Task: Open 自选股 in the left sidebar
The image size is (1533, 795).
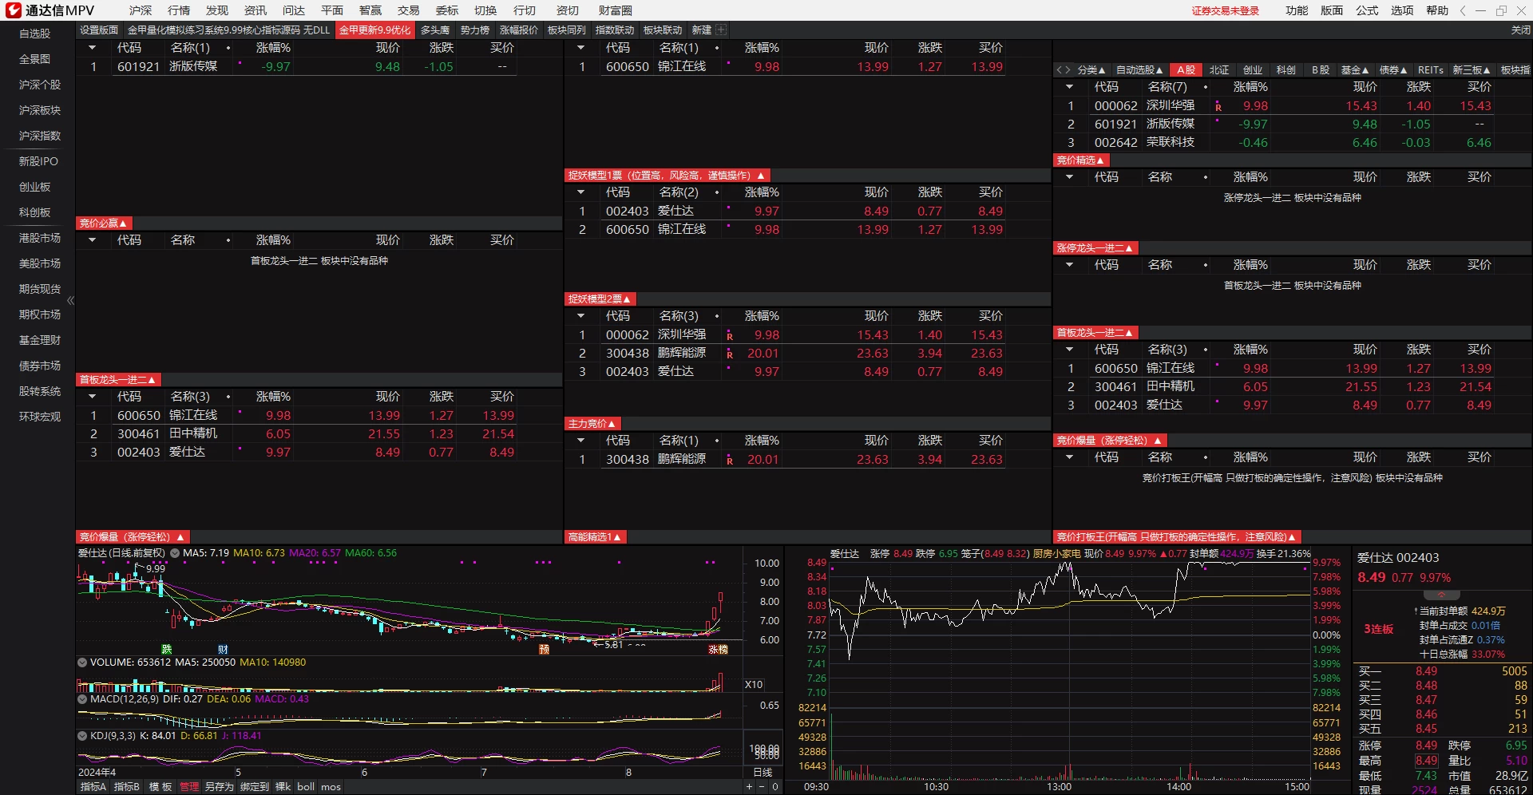Action: point(35,34)
